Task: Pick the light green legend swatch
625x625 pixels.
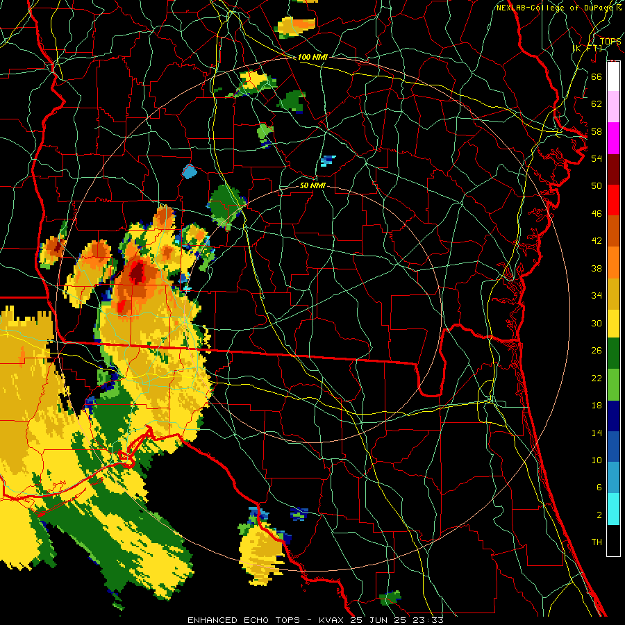Action: (613, 385)
